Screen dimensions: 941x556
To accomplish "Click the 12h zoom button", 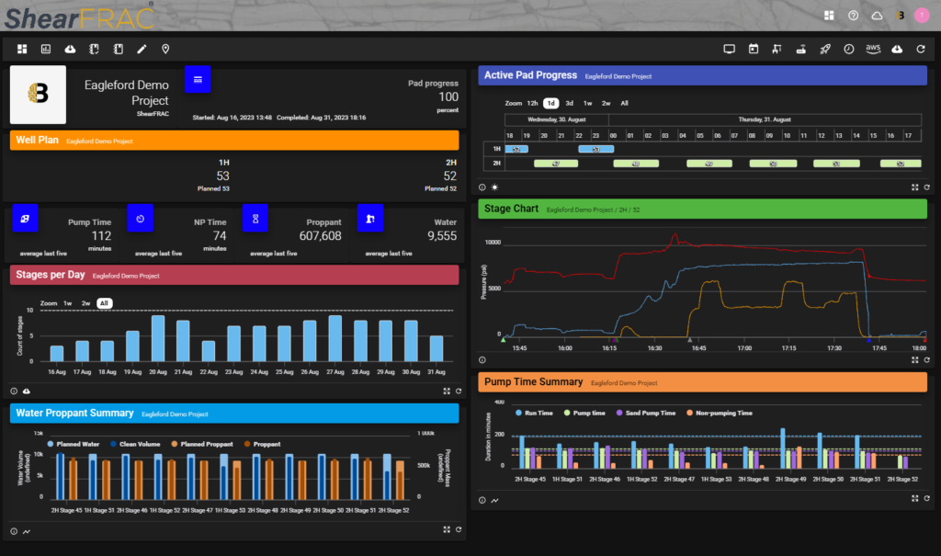I will point(532,103).
